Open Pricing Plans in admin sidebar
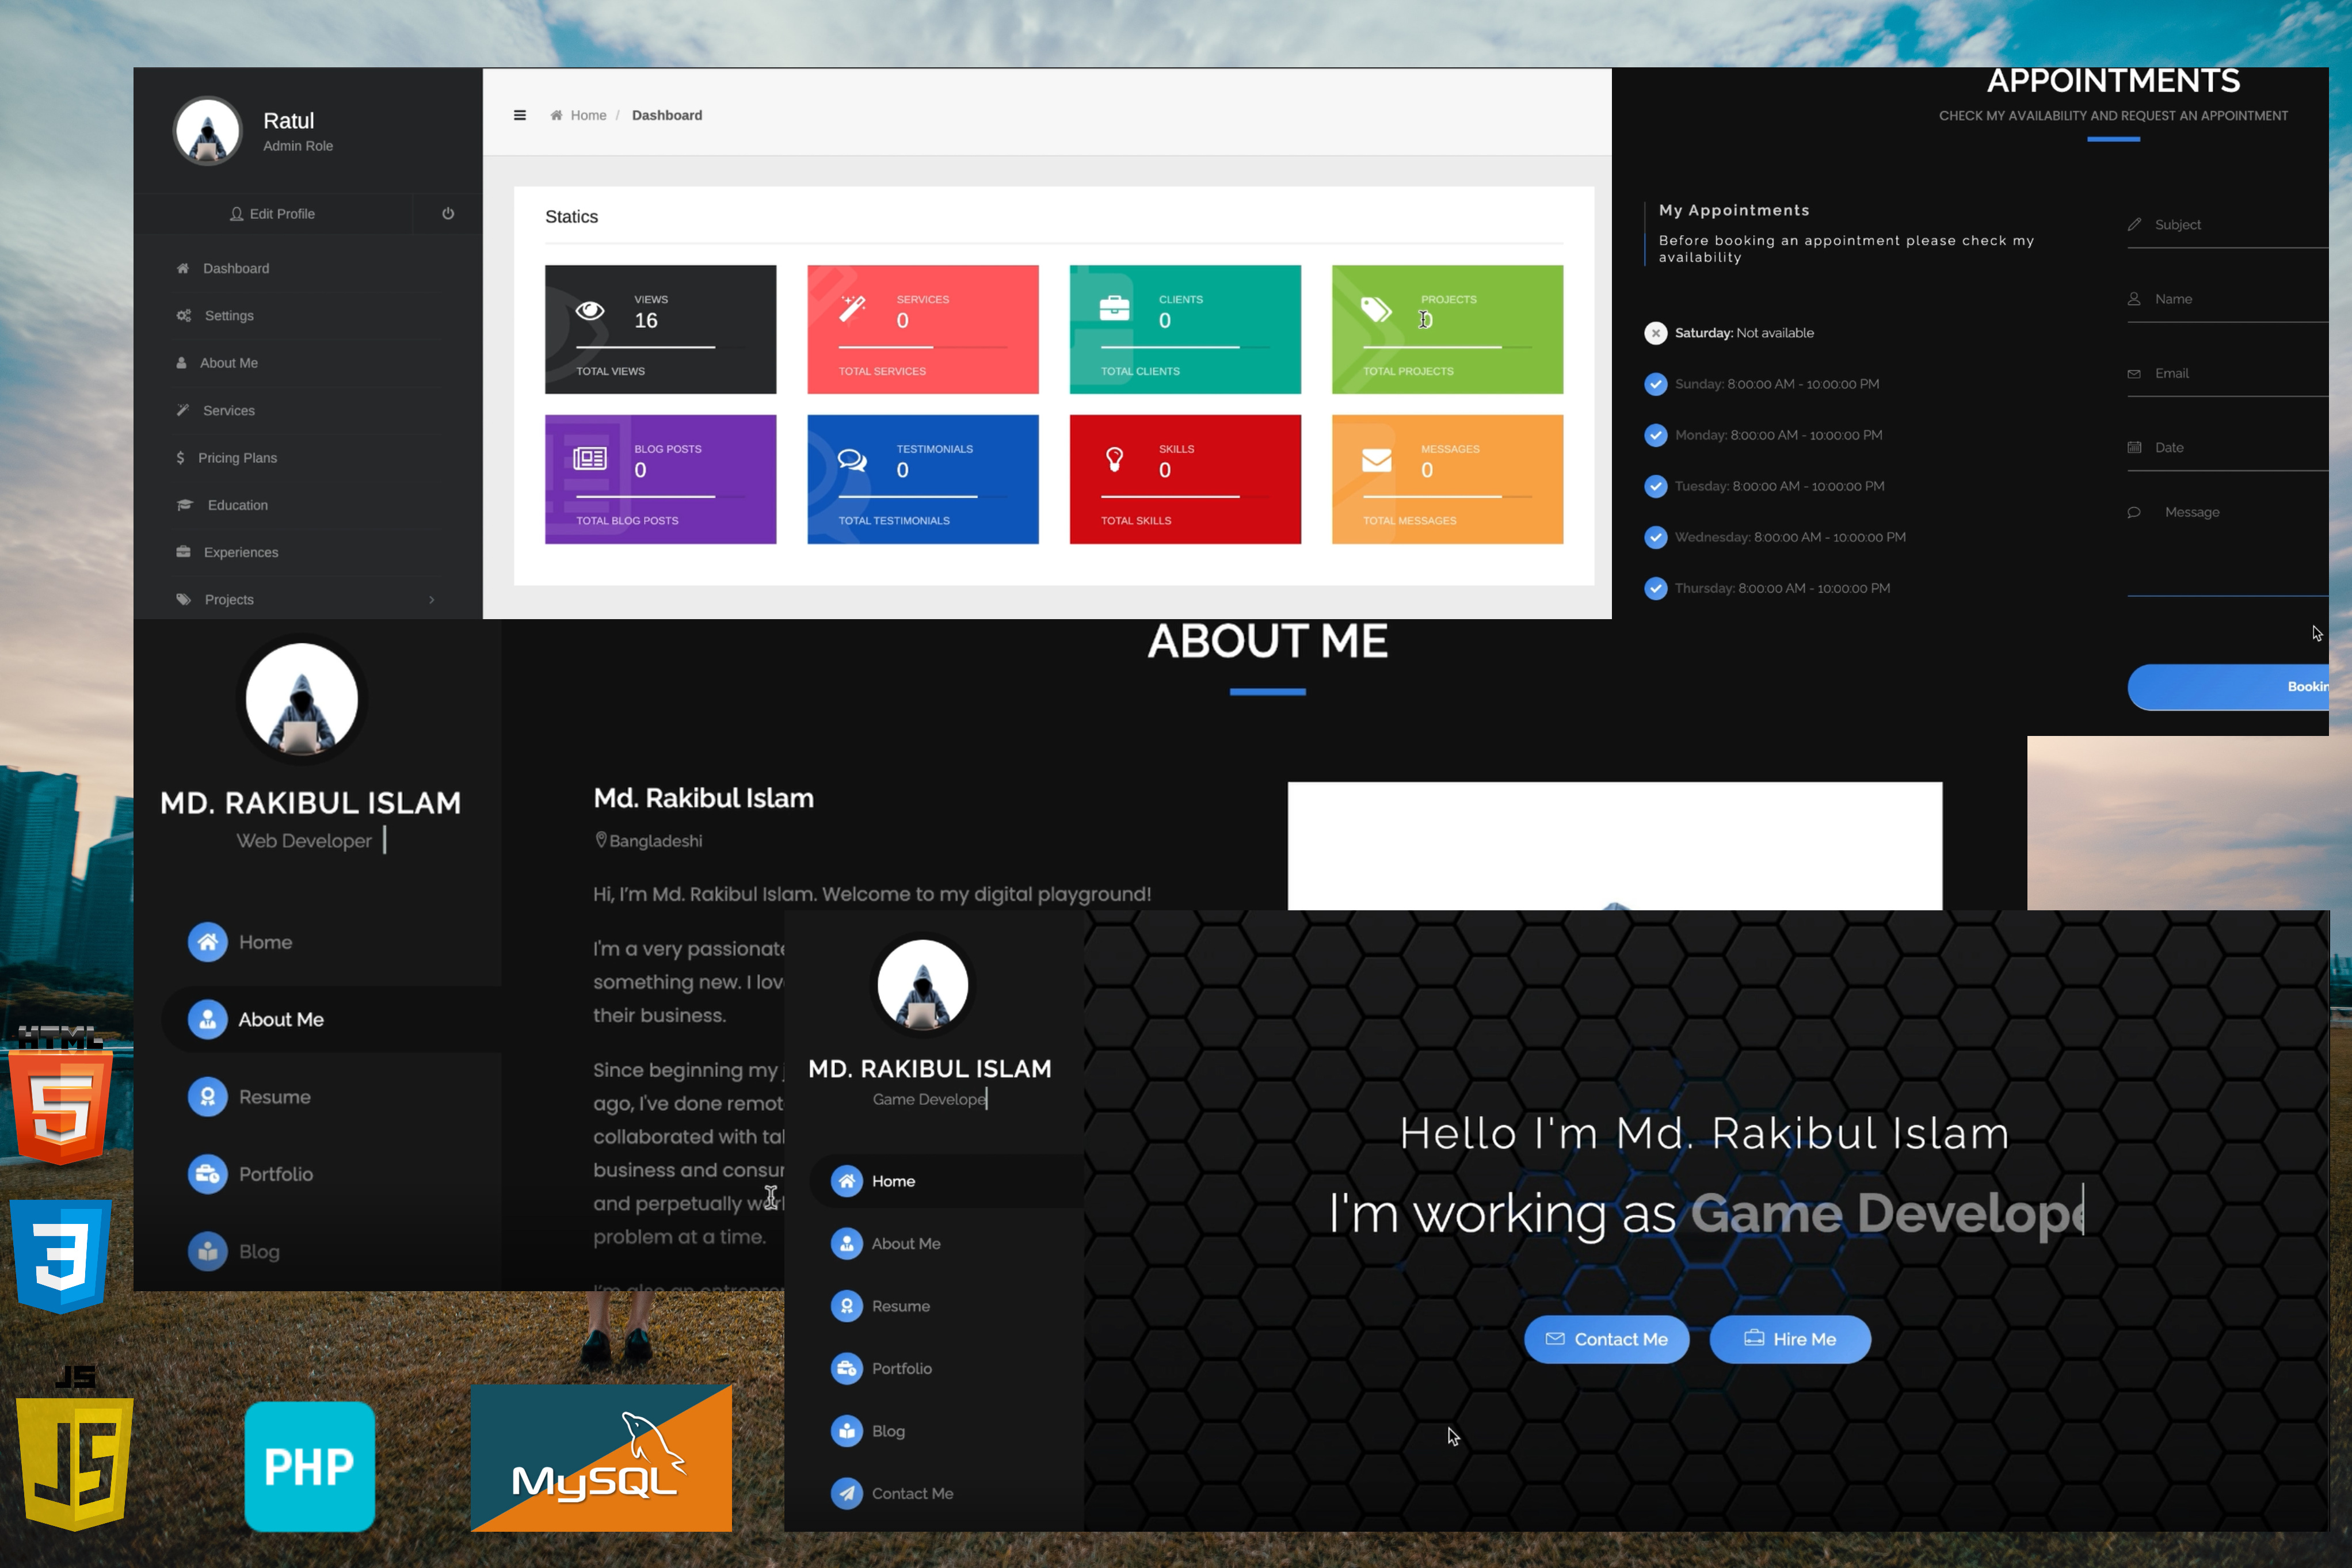This screenshot has width=2352, height=1568. coord(237,458)
